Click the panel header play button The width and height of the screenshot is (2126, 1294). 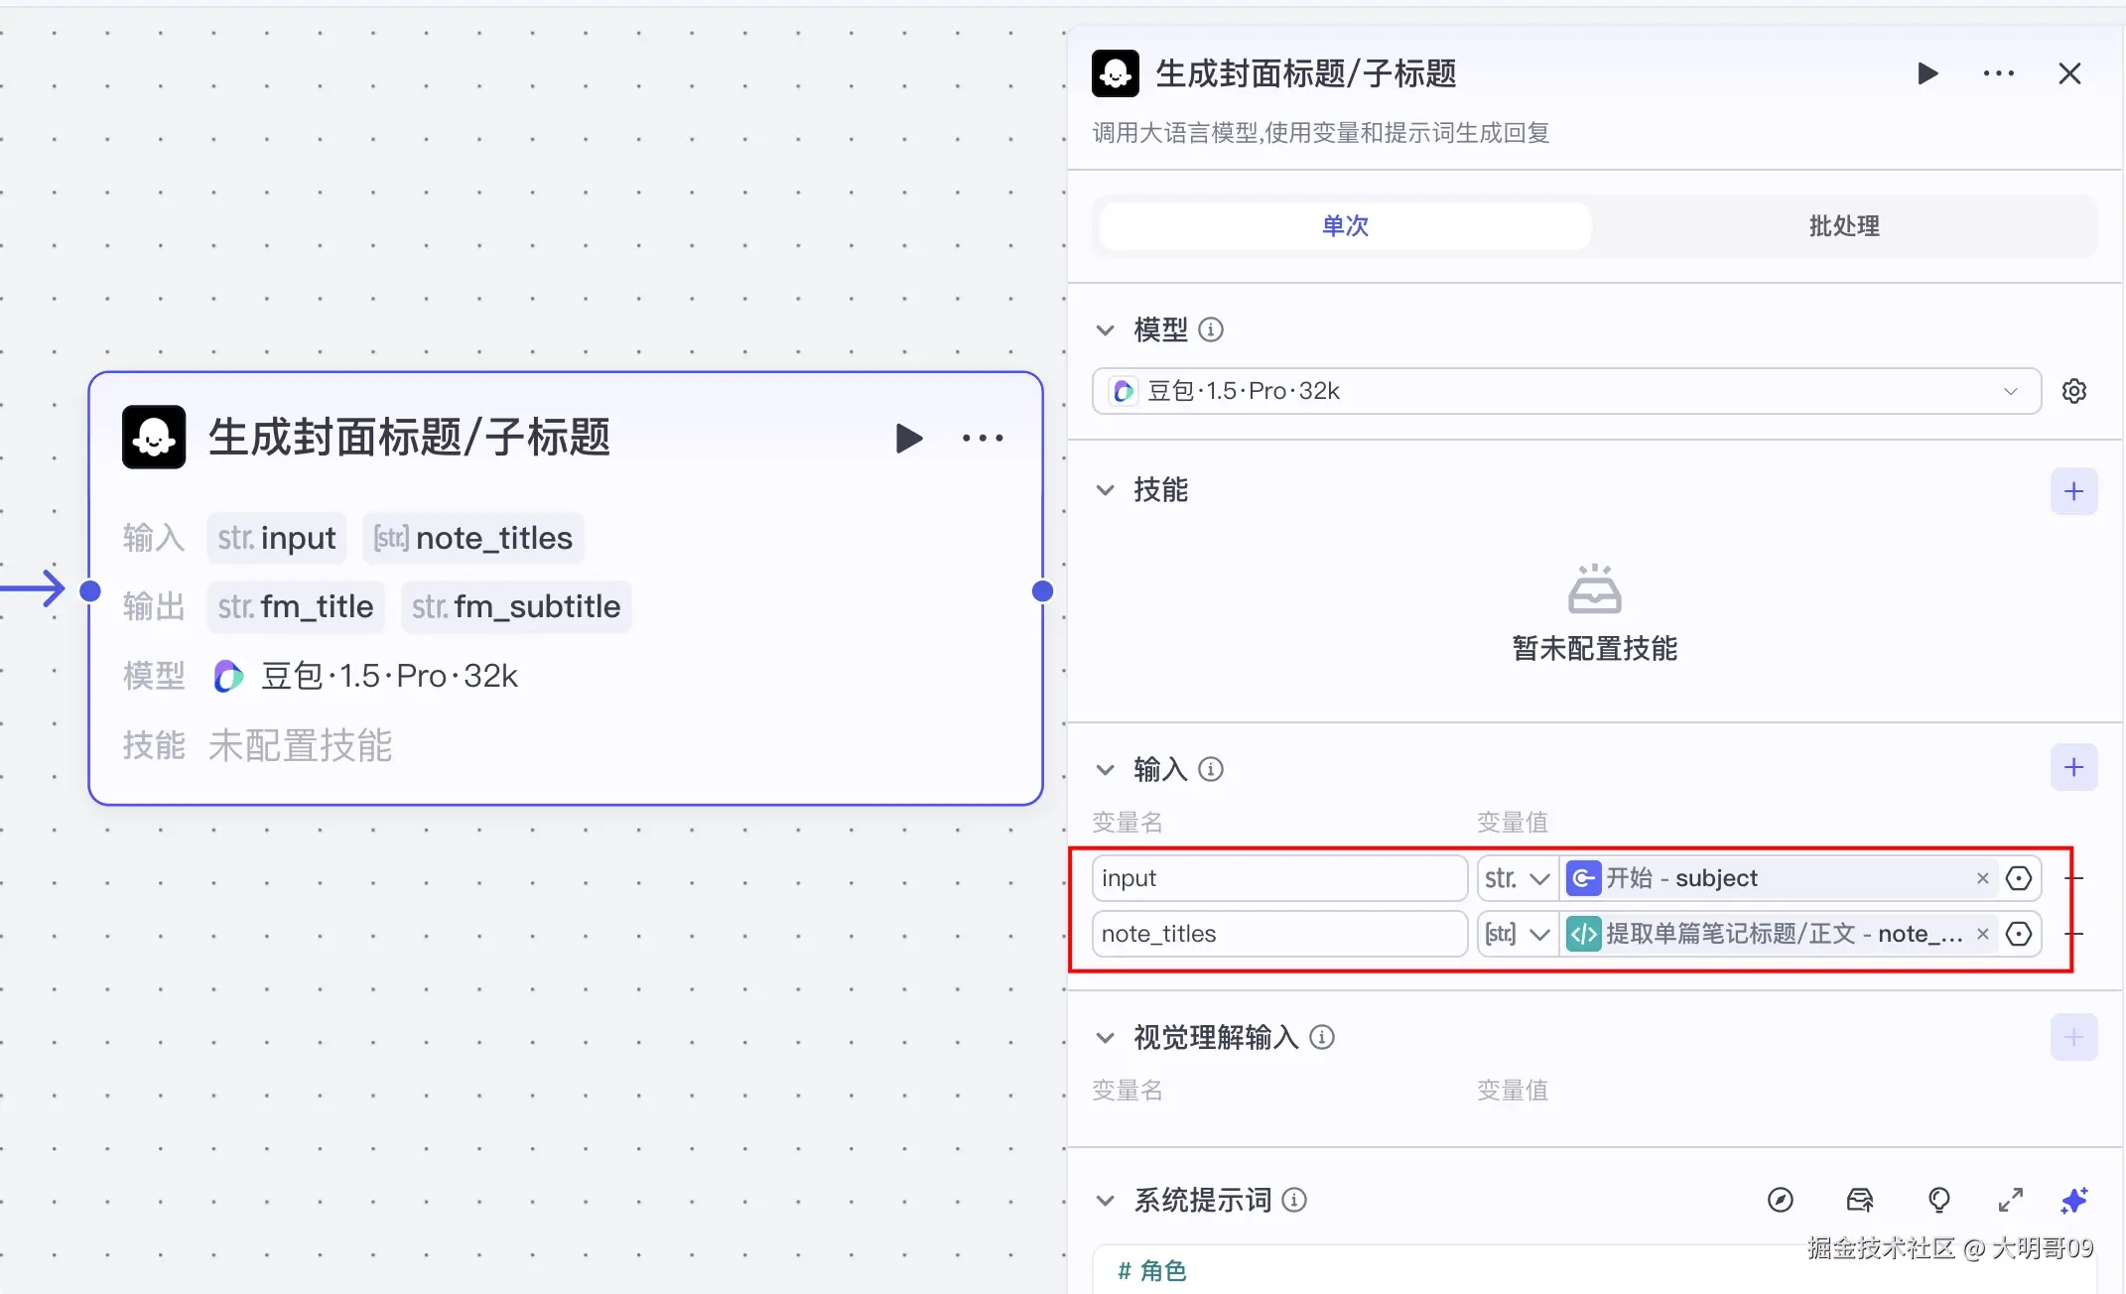(1927, 73)
